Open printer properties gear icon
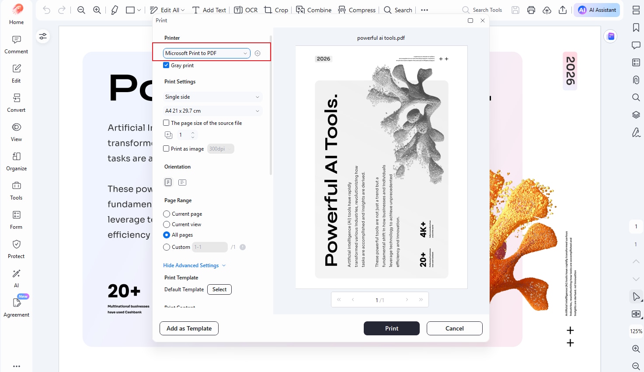The height and width of the screenshot is (372, 644). (258, 53)
